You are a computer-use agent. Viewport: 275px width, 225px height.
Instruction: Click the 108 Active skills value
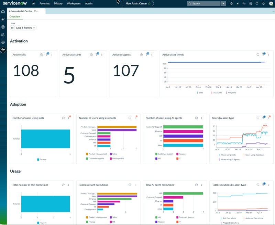pyautogui.click(x=26, y=71)
